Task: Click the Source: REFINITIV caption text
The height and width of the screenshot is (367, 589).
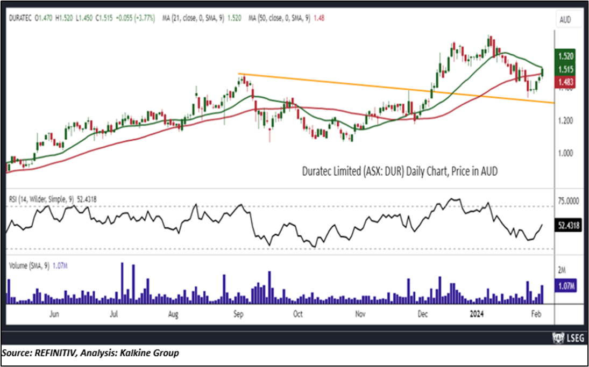Action: [x=90, y=353]
